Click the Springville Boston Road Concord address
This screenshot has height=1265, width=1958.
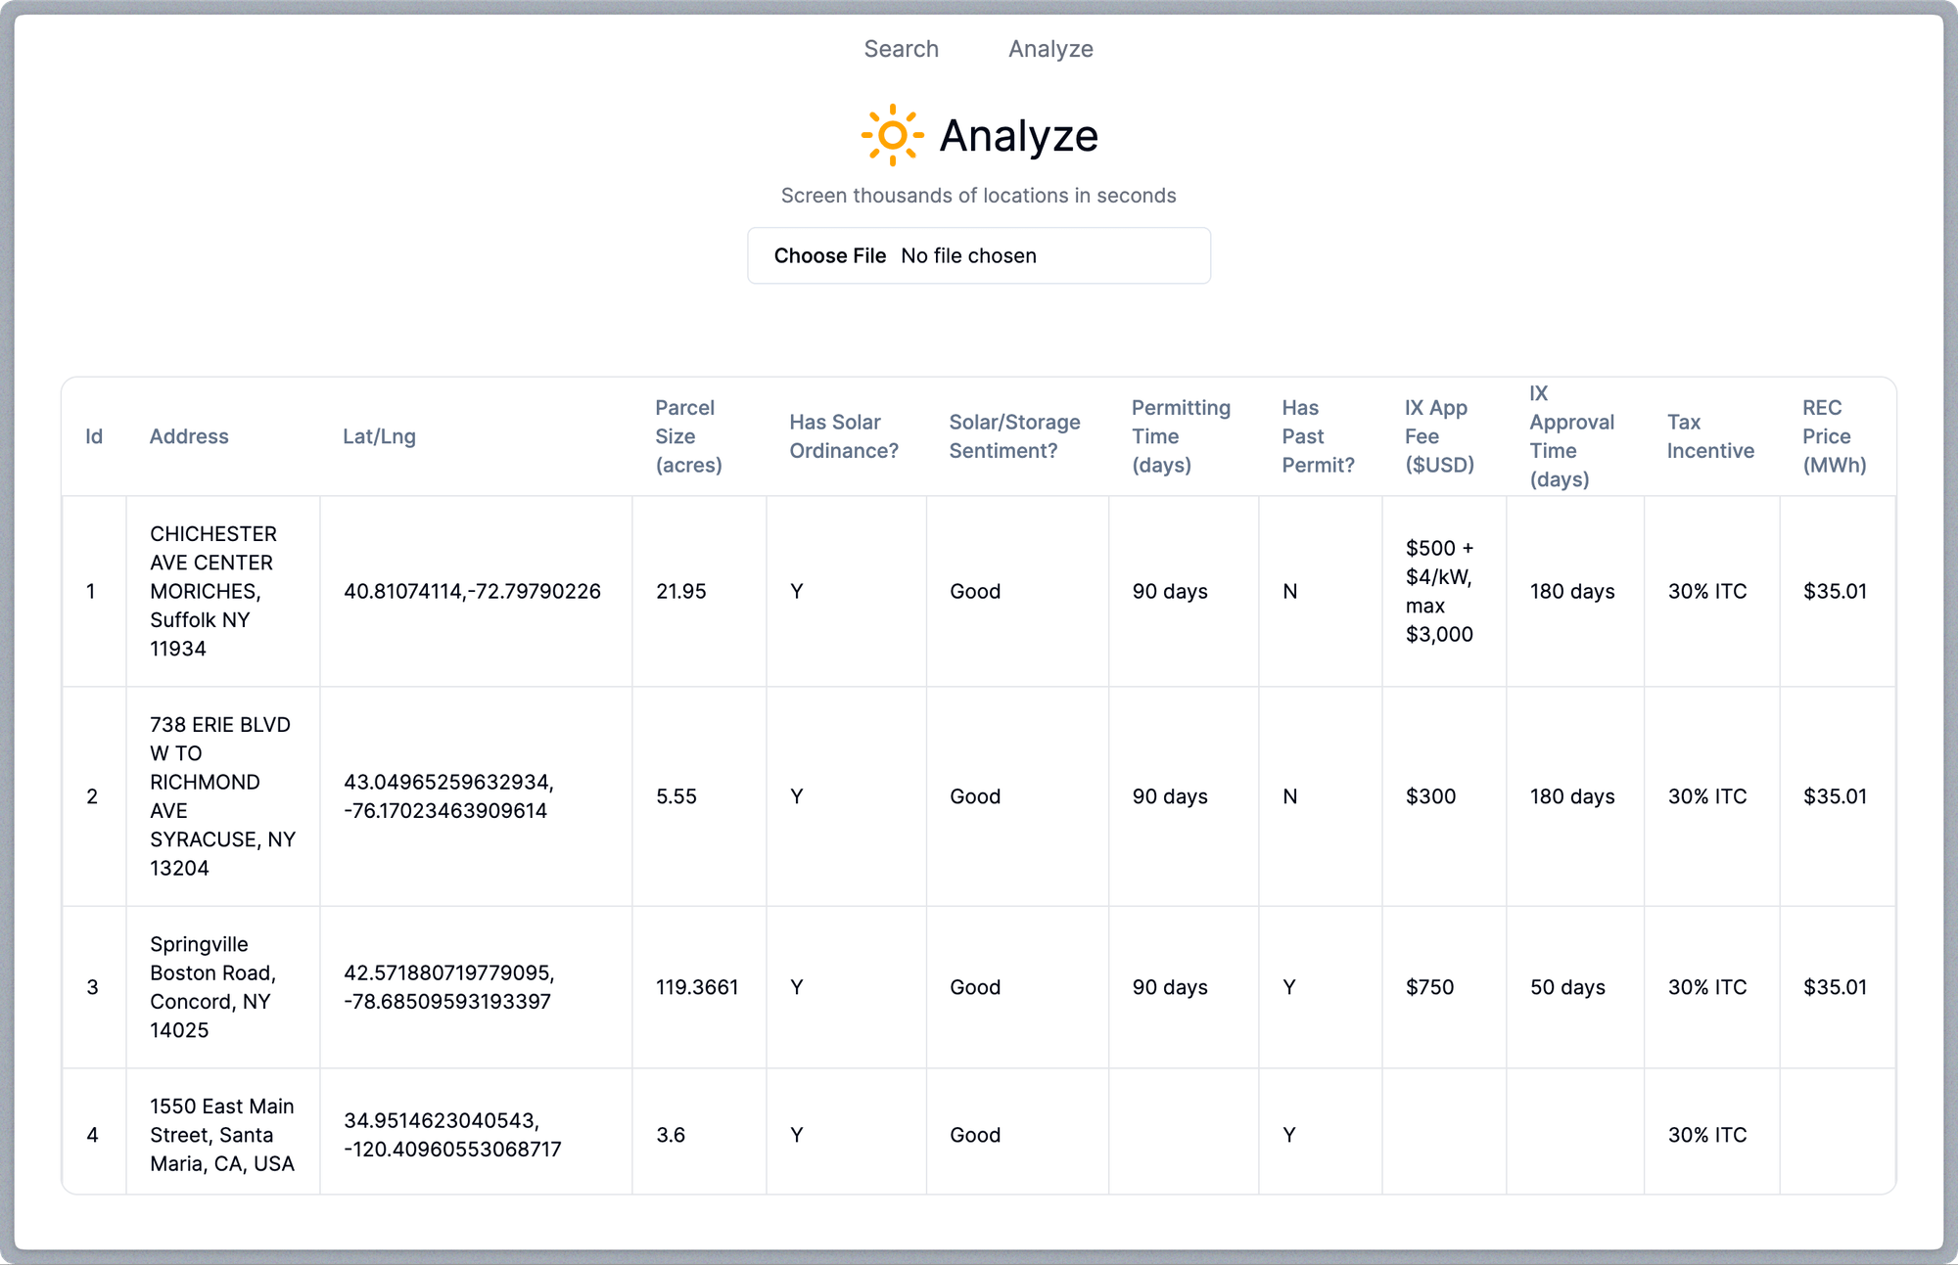[x=212, y=987]
